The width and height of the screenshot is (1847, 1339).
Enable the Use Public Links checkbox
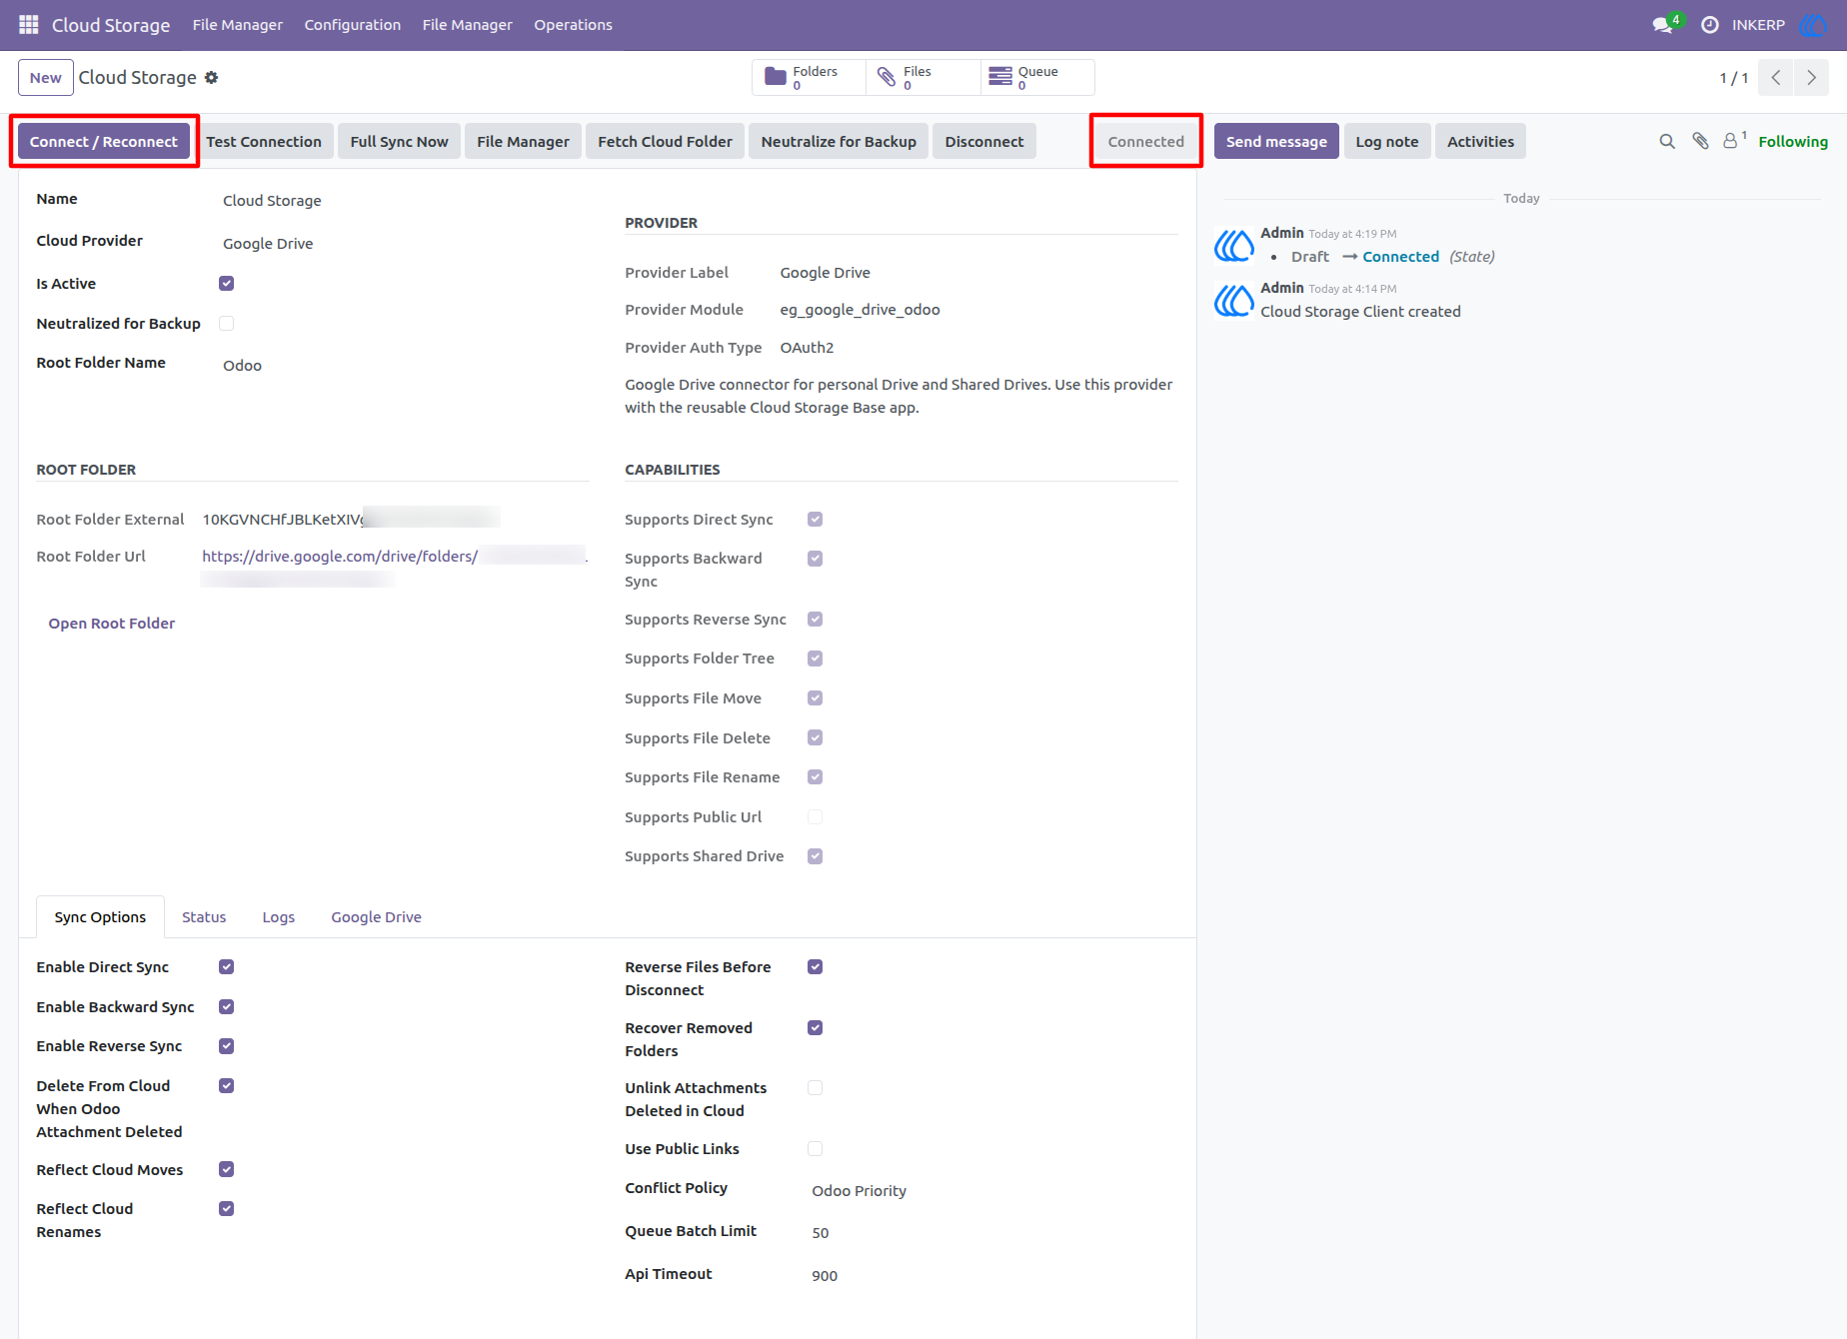click(x=816, y=1149)
